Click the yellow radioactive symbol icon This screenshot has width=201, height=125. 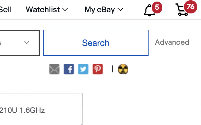[x=123, y=69]
